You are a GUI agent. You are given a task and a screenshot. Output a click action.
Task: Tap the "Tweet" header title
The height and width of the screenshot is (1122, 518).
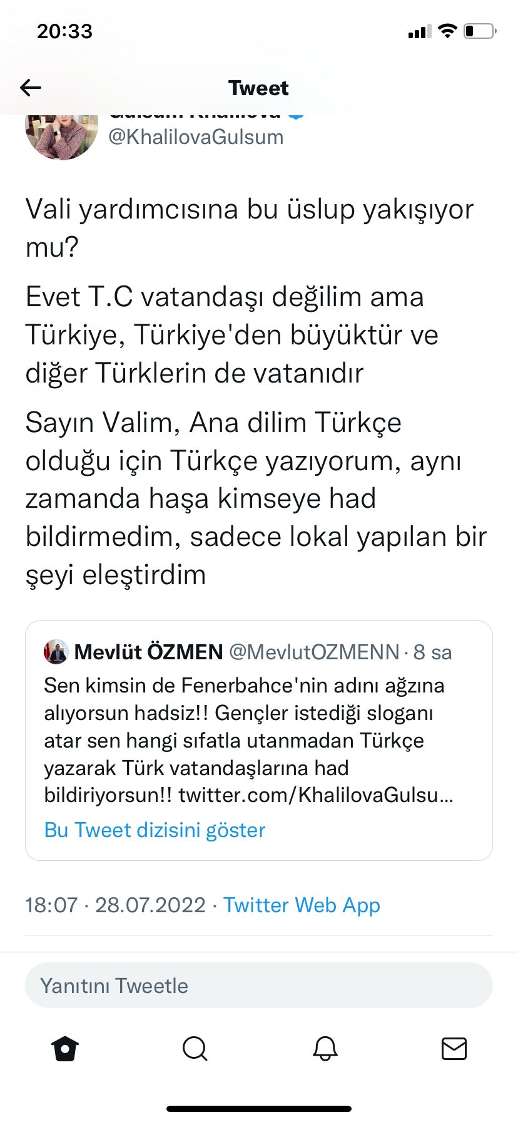[x=258, y=88]
